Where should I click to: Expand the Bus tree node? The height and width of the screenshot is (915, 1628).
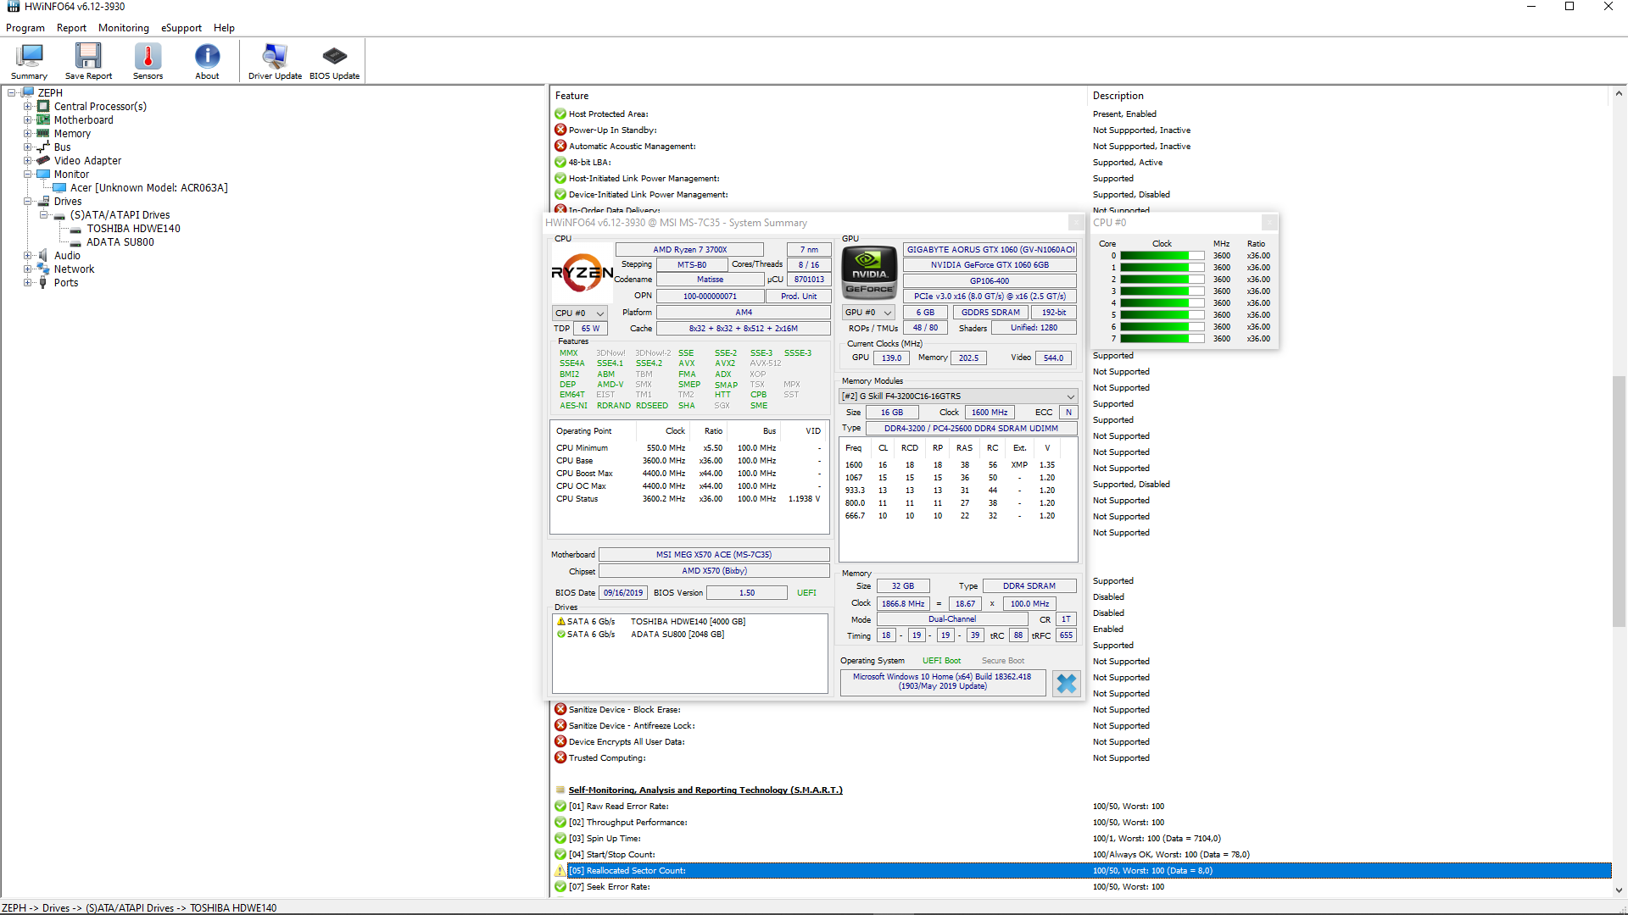(27, 147)
